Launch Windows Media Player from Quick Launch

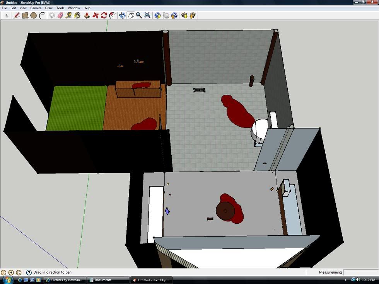click(x=38, y=280)
